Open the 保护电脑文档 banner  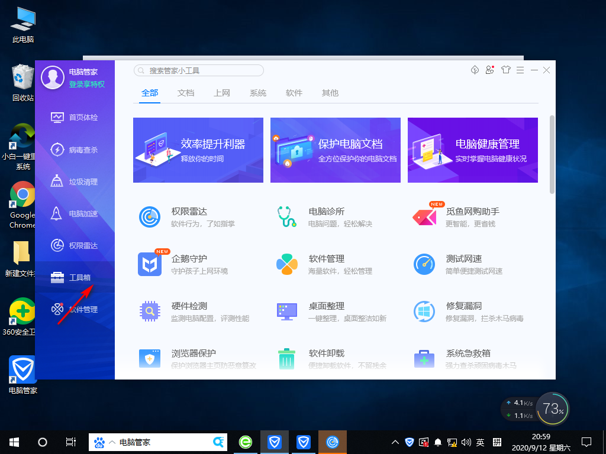coord(335,150)
